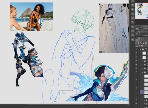Screen dimensions: 148x108
Task: Set as draft layer icon
Action: click(141, 43)
